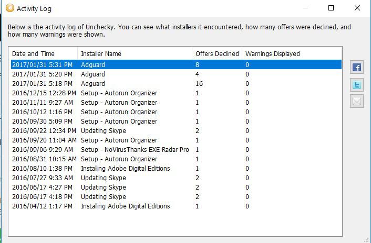Click the Unchecky logo in title bar
Image resolution: width=371 pixels, height=243 pixels.
[x=10, y=8]
